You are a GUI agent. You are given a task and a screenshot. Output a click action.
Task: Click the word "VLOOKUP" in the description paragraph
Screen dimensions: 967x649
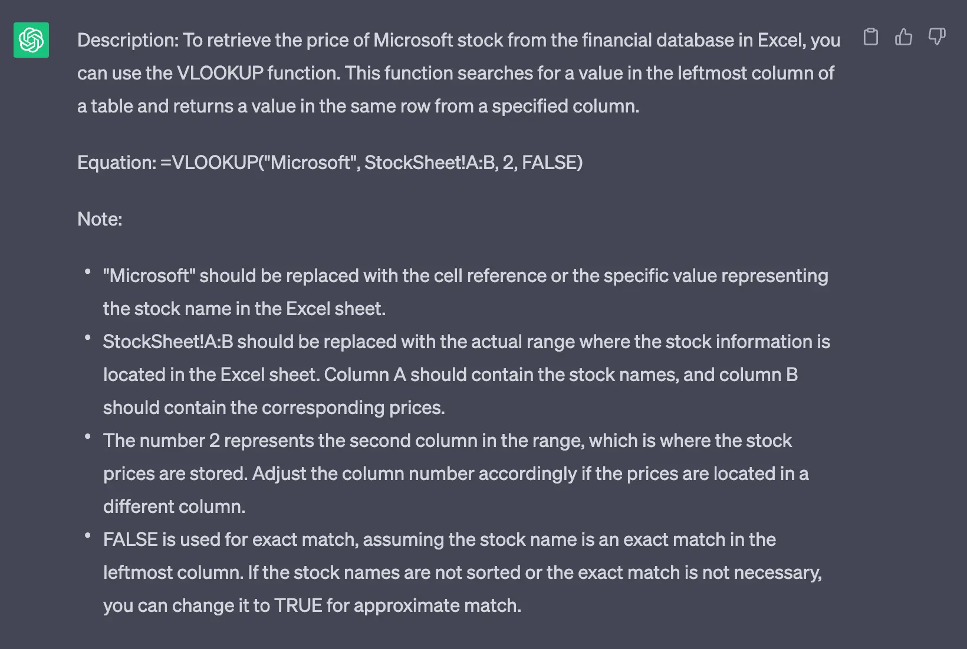(x=220, y=73)
